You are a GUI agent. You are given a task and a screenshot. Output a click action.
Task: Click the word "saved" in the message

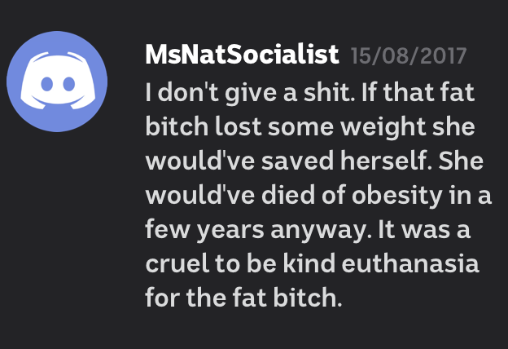tap(297, 161)
